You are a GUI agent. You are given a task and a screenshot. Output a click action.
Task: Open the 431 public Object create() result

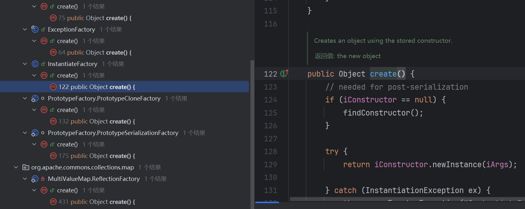[x=97, y=202]
